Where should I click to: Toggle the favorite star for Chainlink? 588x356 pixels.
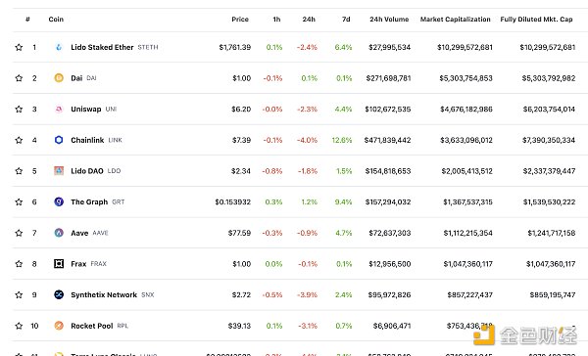[19, 140]
